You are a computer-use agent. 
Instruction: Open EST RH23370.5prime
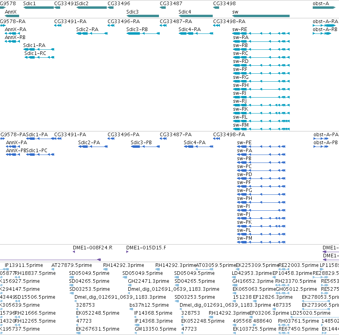[x=296, y=281]
